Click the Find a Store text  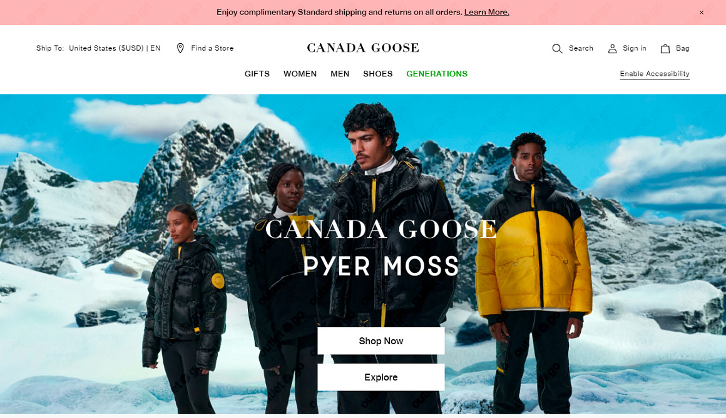tap(212, 48)
